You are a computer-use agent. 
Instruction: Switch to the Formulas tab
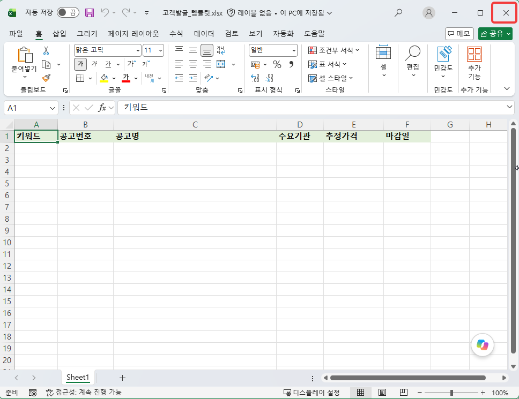pyautogui.click(x=176, y=33)
